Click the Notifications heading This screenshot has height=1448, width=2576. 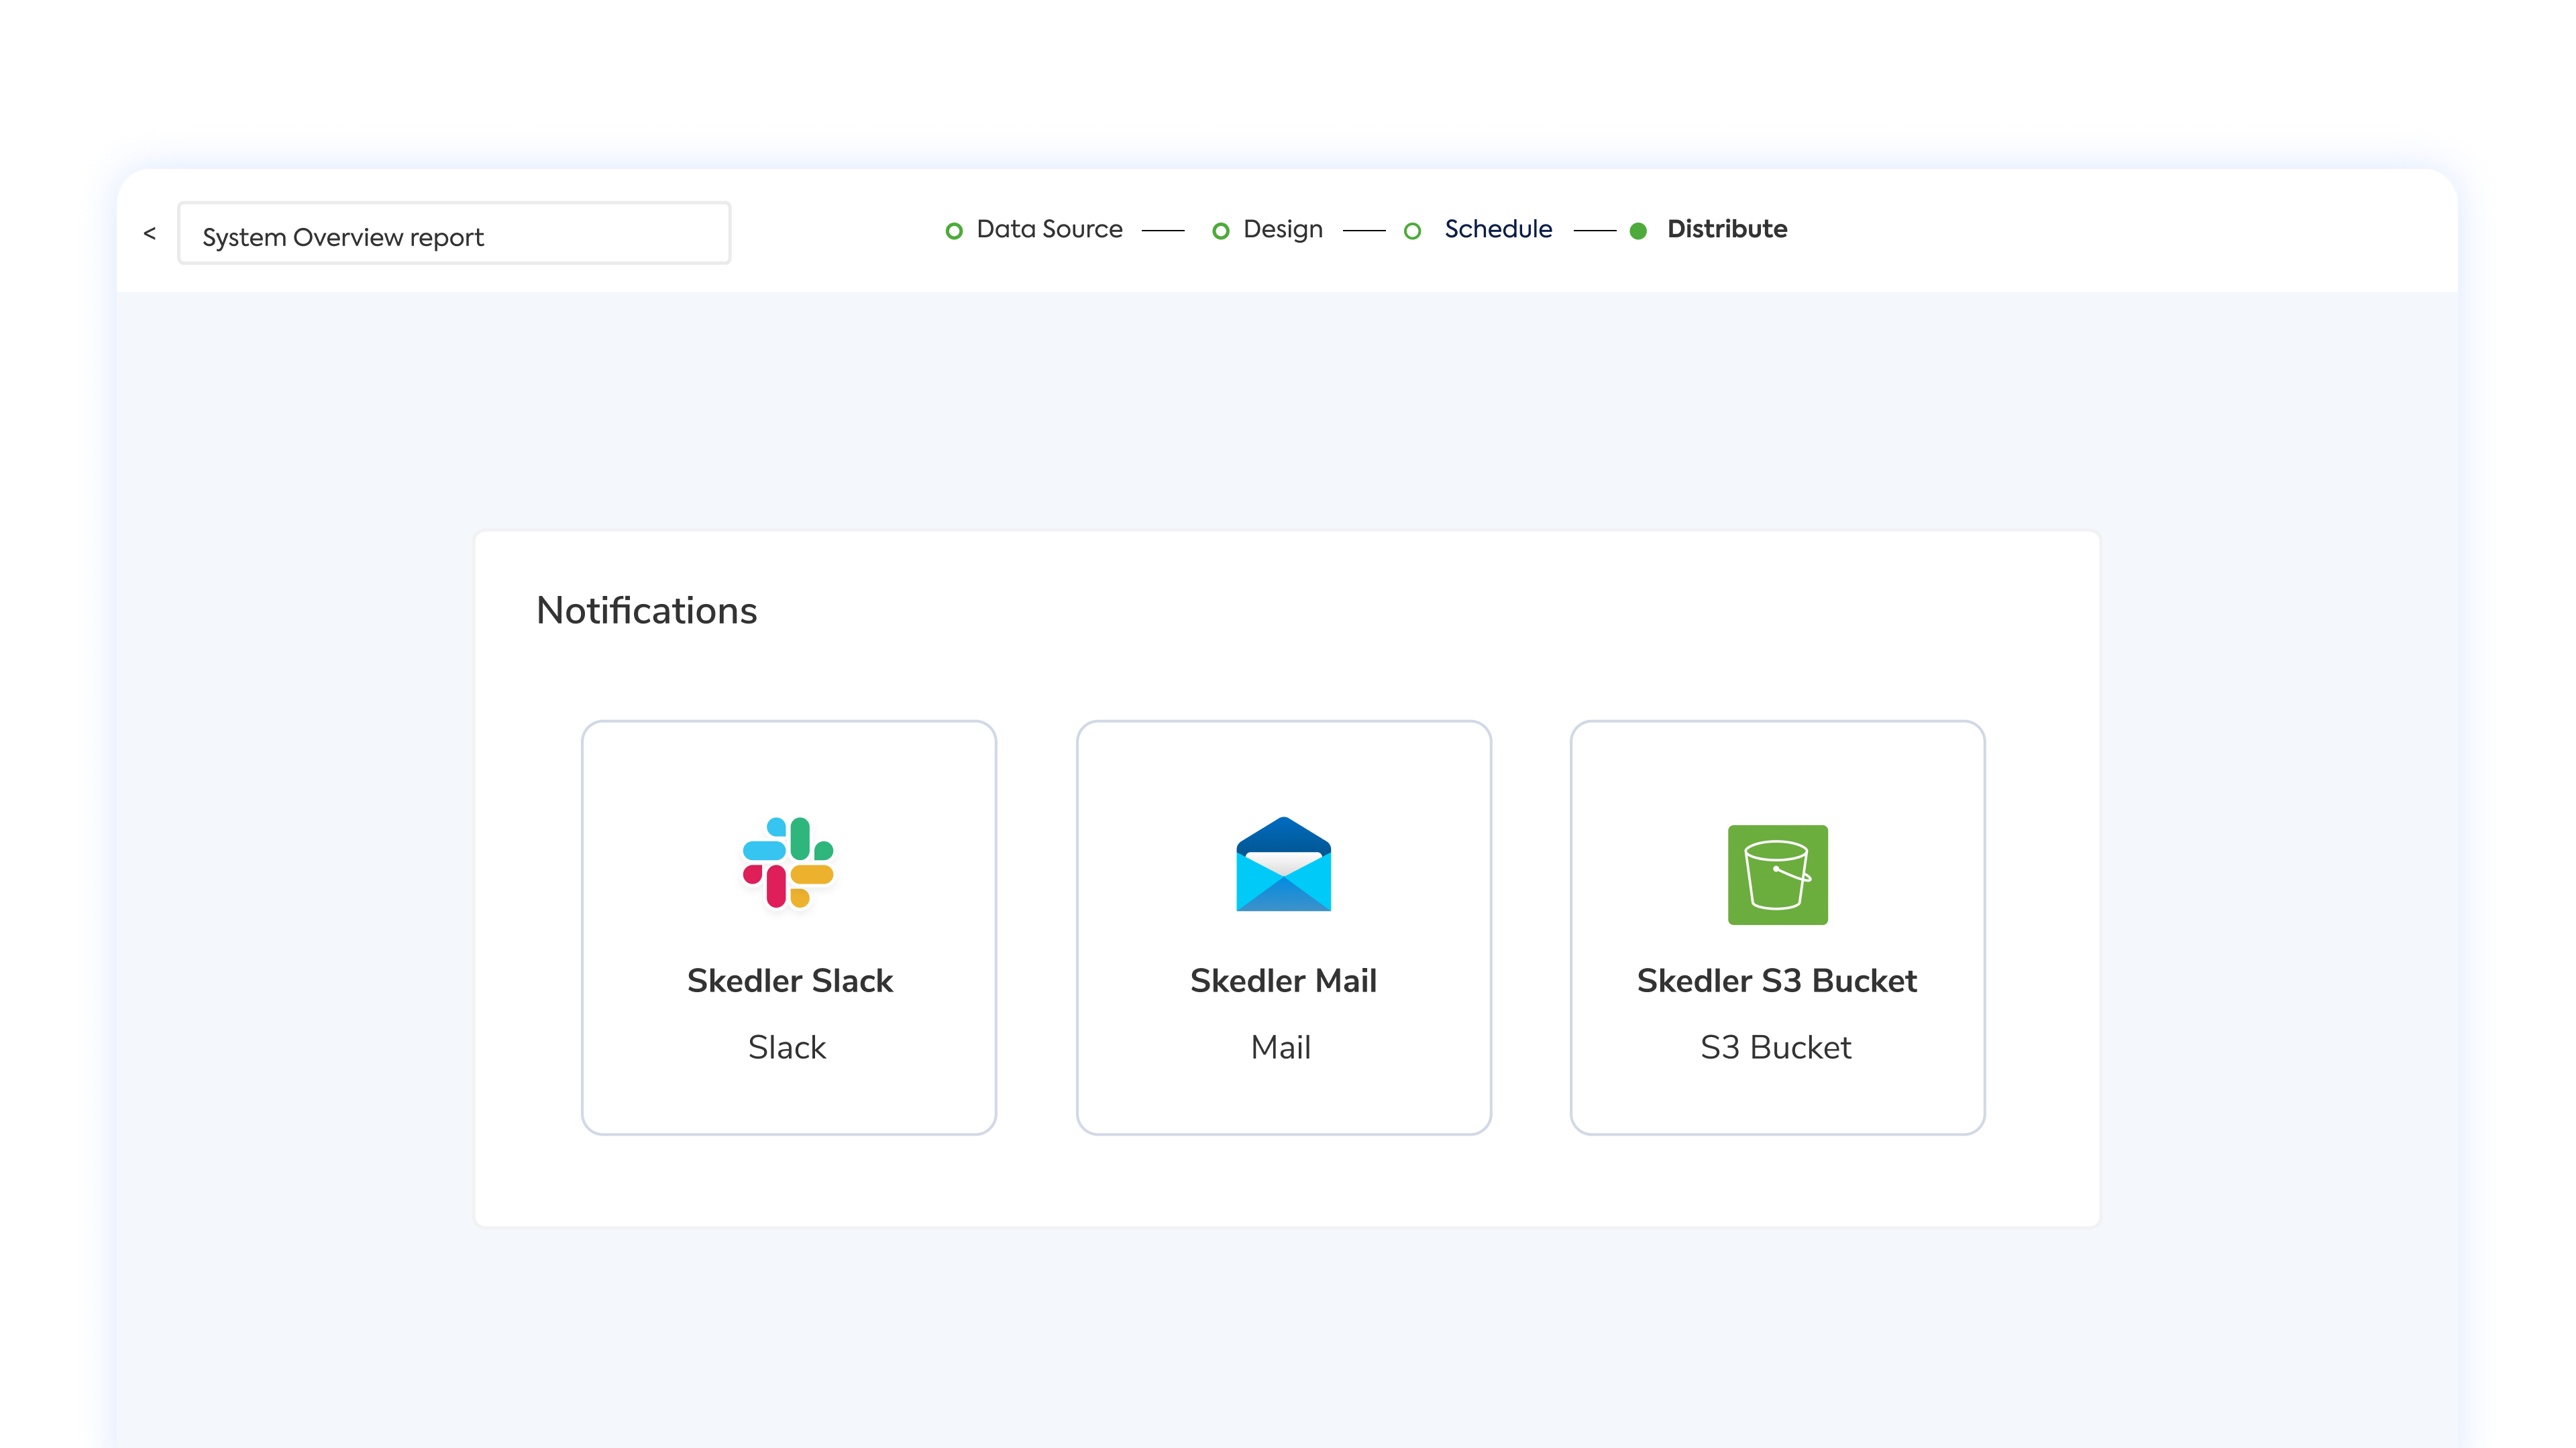point(646,609)
